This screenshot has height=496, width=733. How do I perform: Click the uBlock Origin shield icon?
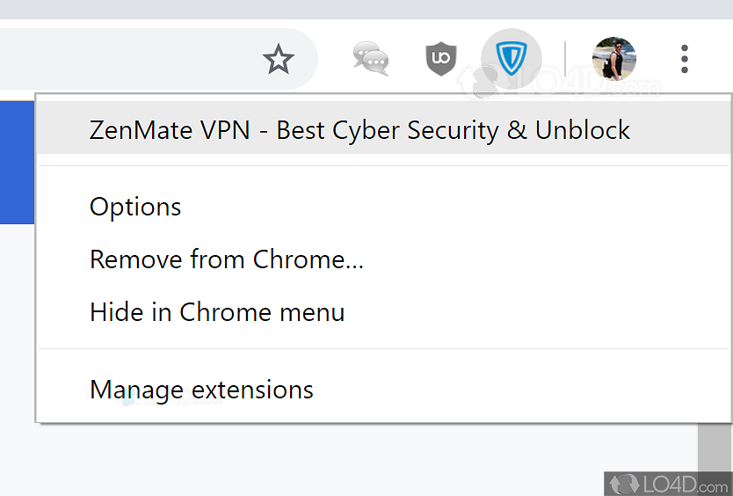pyautogui.click(x=441, y=59)
